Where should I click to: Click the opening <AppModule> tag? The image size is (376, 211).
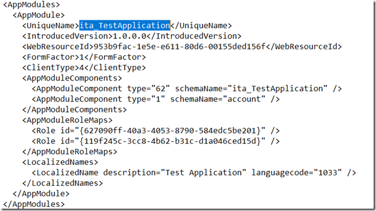coord(39,15)
